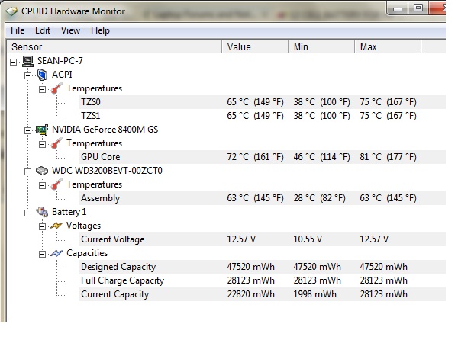458x343 pixels.
Task: Collapse the WDC WD3200BEVT-00ZCT0 node
Action: tap(27, 171)
